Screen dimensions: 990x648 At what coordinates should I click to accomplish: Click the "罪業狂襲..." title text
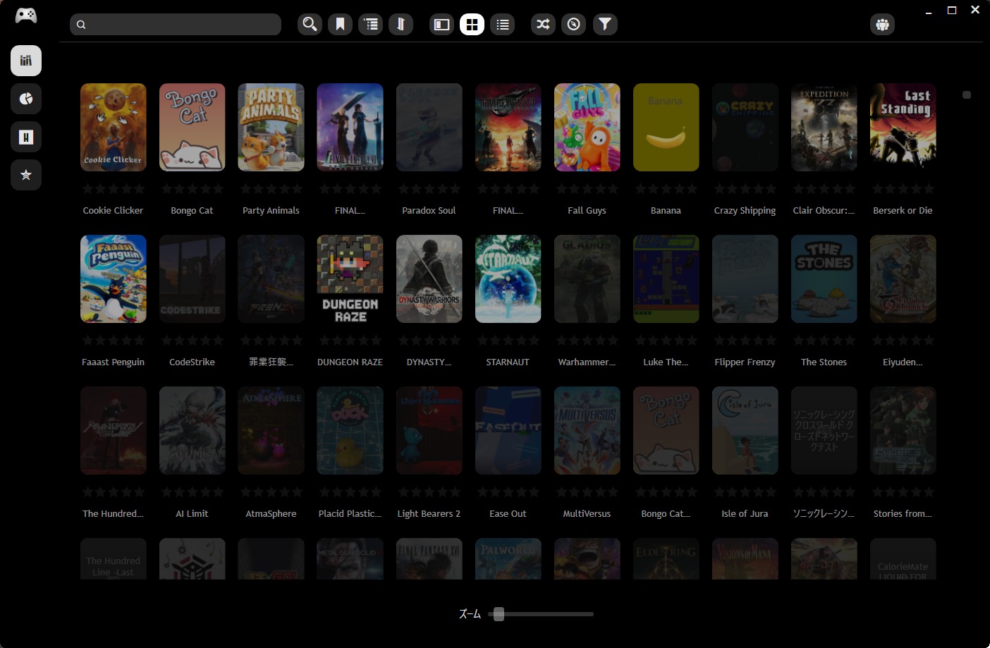[x=271, y=362]
